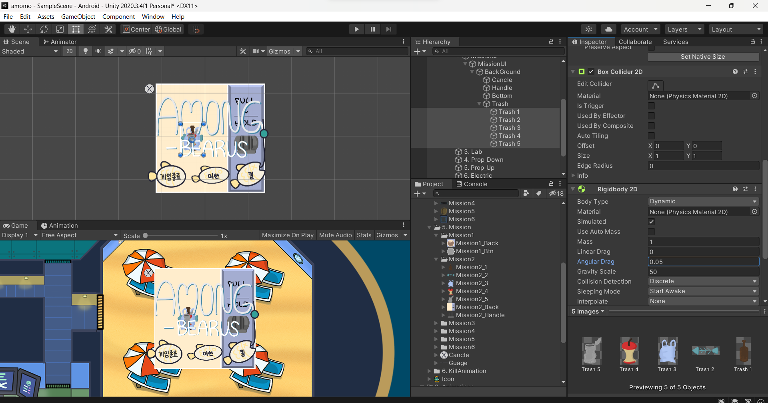This screenshot has width=768, height=403.
Task: Step one frame forward
Action: coord(388,29)
